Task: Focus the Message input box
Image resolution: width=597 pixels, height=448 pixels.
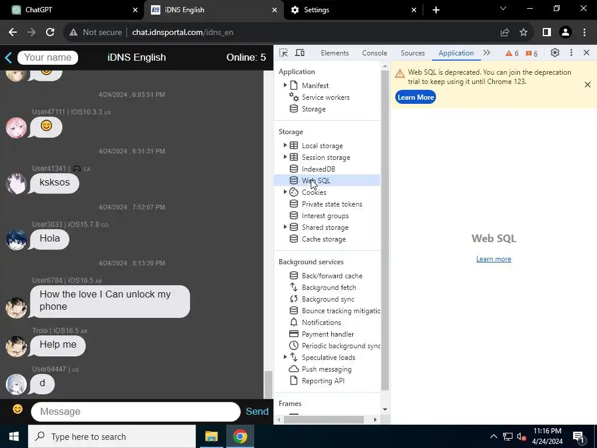Action: point(135,412)
